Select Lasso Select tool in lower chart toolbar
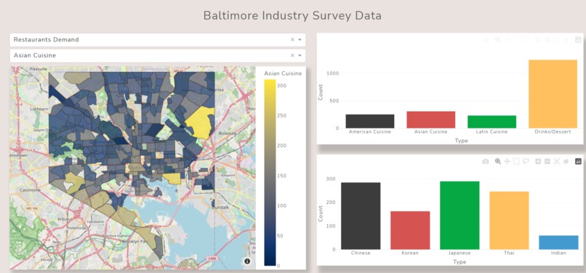Screen dimensions: 586x273 coord(526,161)
